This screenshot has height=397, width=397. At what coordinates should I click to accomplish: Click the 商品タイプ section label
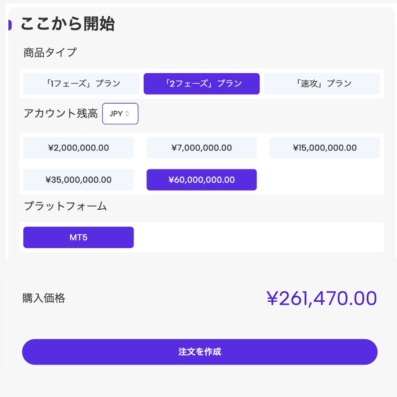click(x=50, y=53)
